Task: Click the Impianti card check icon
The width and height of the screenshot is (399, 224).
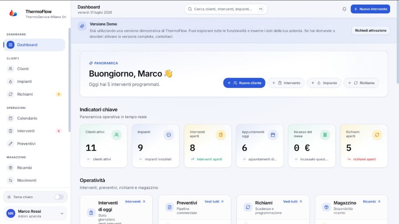Action: [169, 135]
